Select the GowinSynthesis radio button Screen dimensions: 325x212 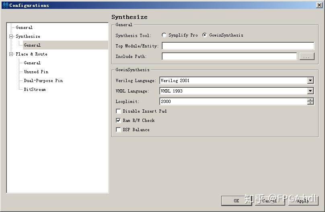(205, 35)
